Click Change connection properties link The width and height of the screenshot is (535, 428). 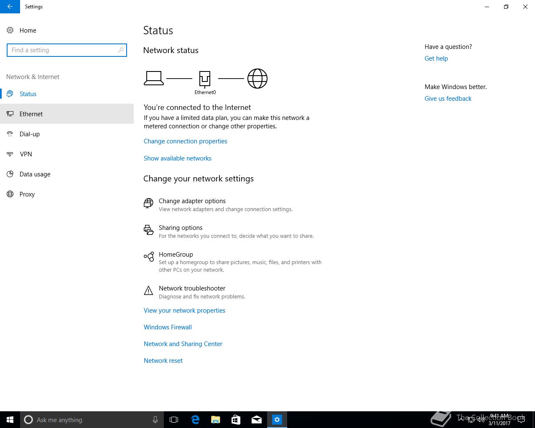[x=186, y=141]
